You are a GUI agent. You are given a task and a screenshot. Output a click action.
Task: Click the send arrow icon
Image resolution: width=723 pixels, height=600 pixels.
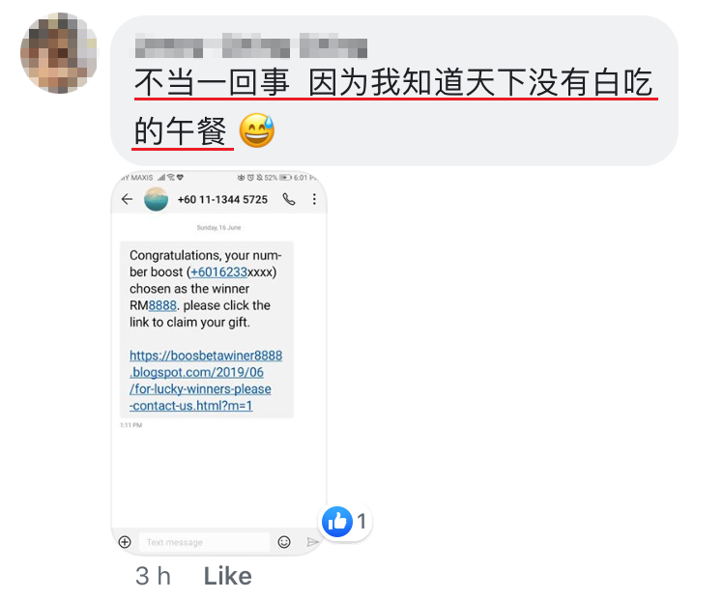[312, 542]
